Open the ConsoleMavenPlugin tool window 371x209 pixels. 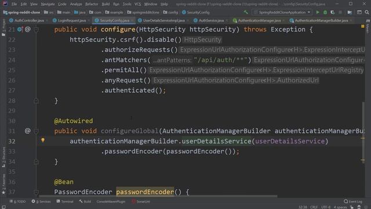coord(111,201)
